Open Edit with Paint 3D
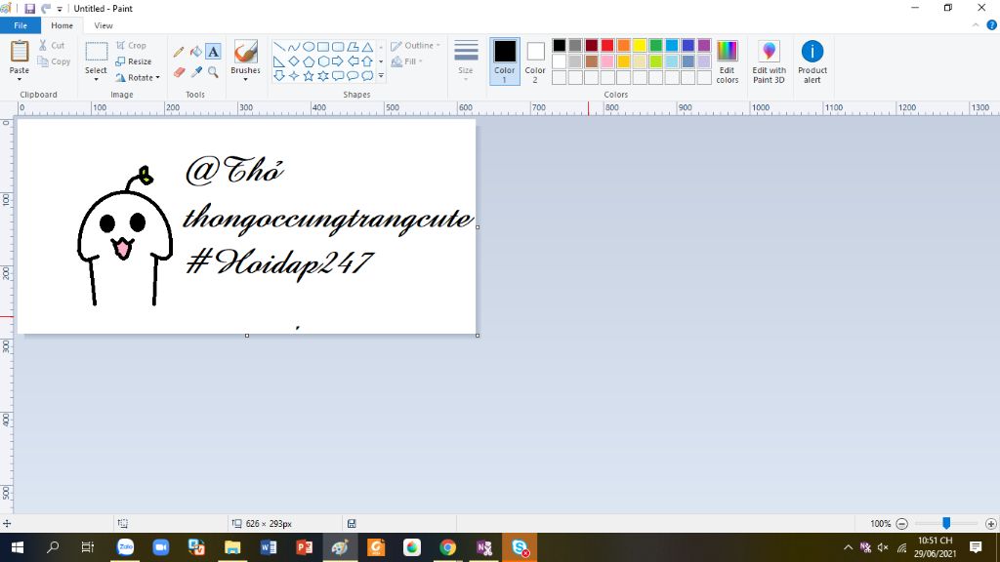The width and height of the screenshot is (1000, 562). point(769,61)
